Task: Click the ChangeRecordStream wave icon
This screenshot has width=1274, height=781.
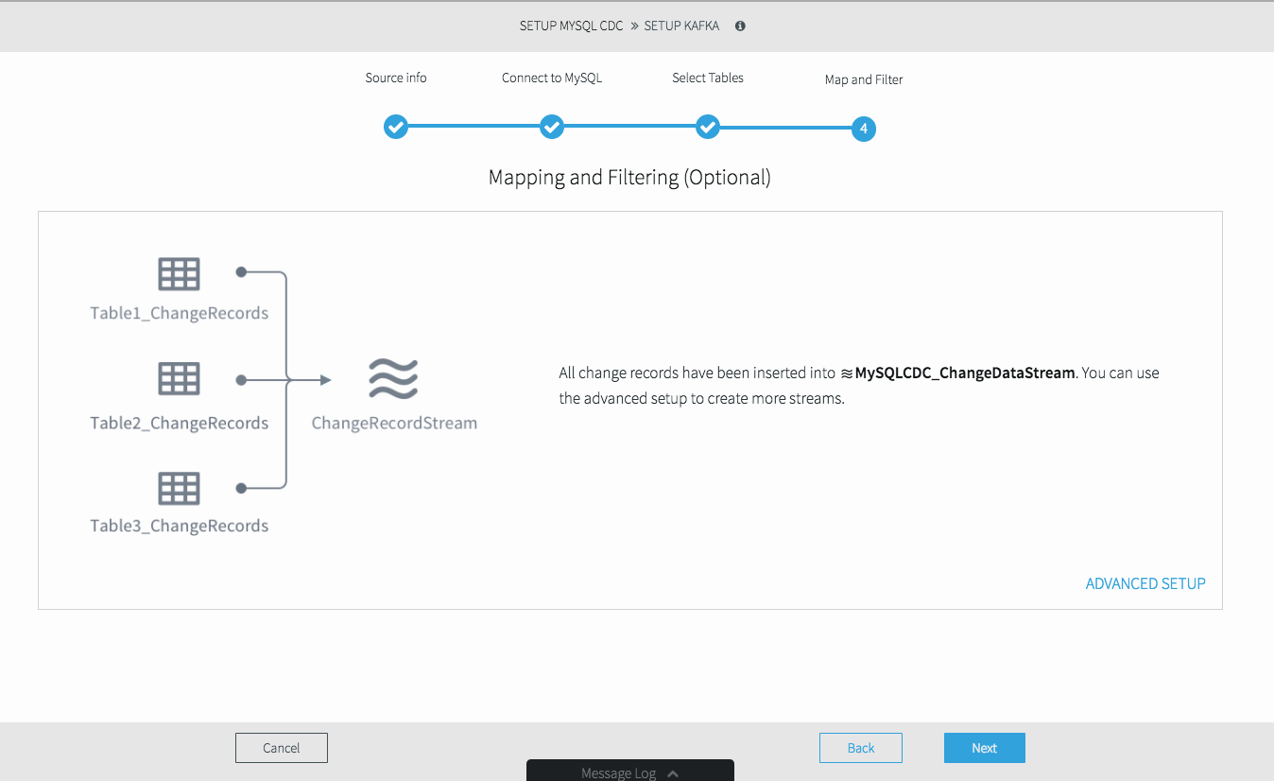Action: [393, 379]
